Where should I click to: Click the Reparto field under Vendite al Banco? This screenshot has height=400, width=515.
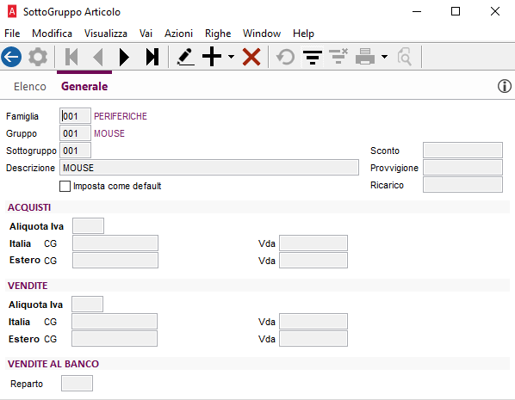77,384
